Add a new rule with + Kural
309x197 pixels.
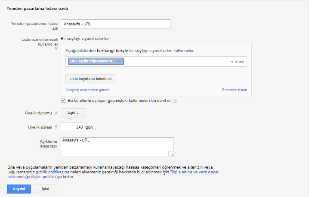[x=238, y=62]
